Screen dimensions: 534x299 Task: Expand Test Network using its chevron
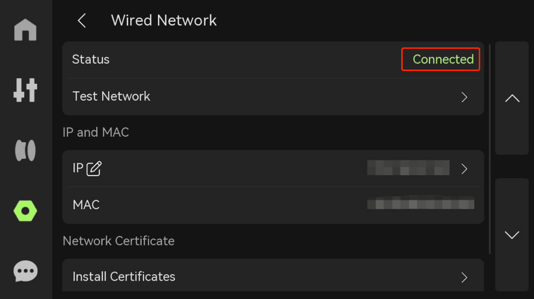coord(464,97)
